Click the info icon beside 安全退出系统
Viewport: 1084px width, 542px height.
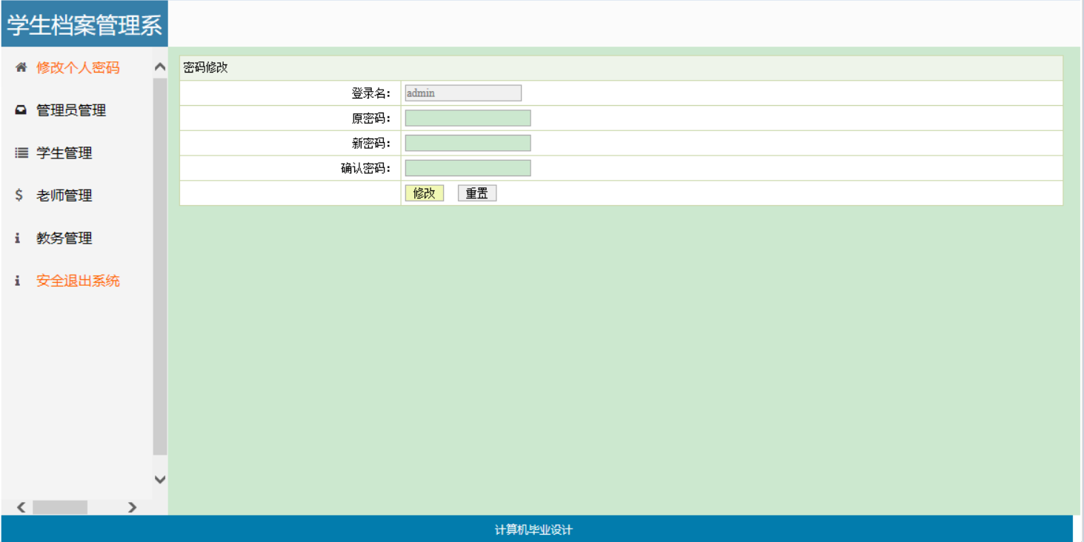click(x=18, y=281)
